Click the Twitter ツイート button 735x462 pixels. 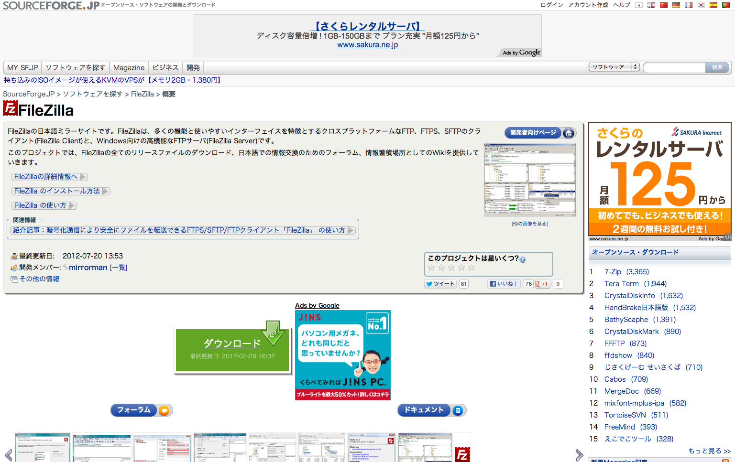point(440,284)
